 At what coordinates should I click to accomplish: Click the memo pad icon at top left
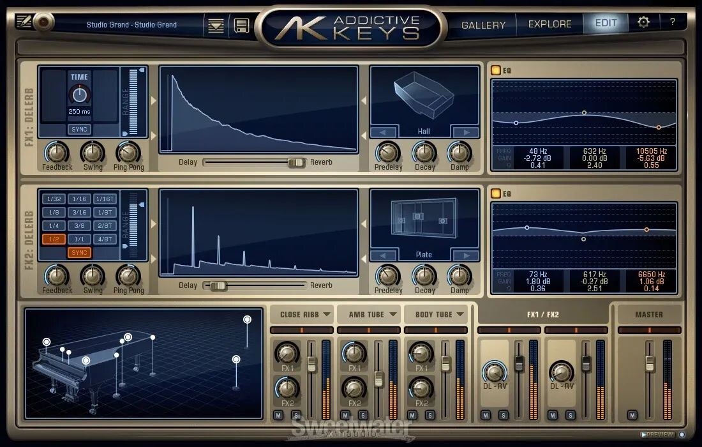(22, 22)
